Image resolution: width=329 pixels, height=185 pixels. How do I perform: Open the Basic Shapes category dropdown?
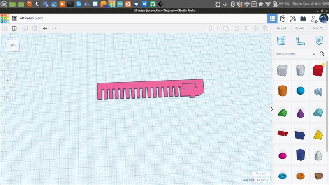[295, 54]
